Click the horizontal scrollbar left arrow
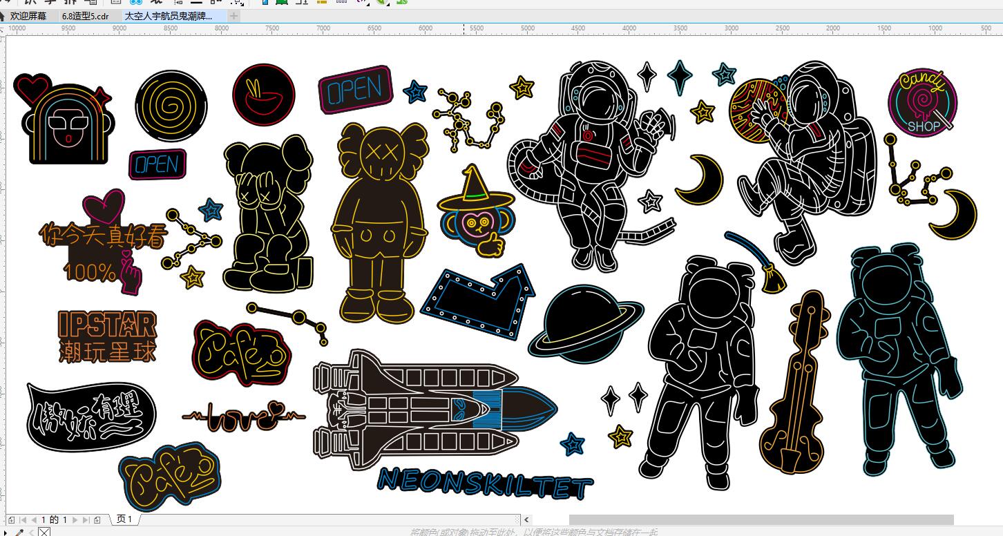 pos(526,519)
